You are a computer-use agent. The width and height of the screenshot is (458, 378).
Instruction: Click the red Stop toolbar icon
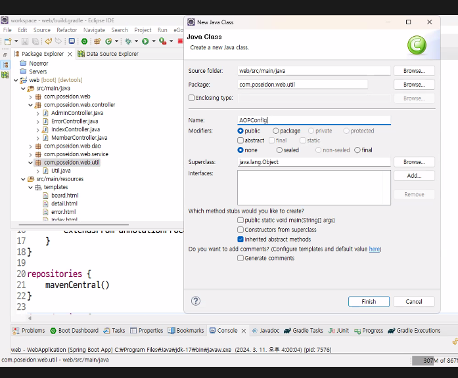point(180,41)
